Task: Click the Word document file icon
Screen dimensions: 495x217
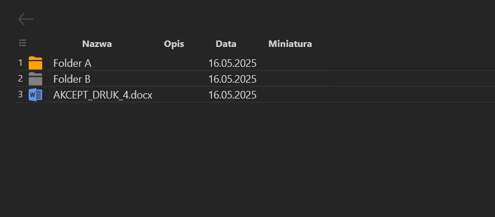Action: [35, 95]
